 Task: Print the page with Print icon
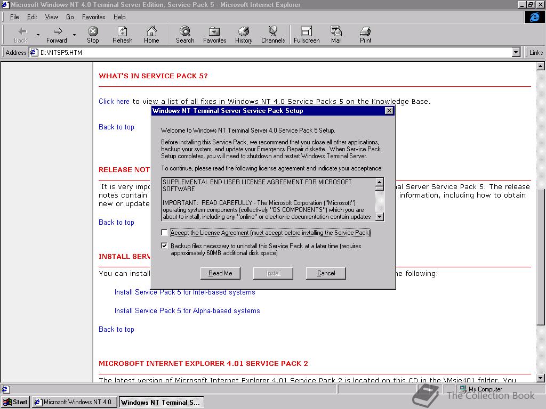365,31
